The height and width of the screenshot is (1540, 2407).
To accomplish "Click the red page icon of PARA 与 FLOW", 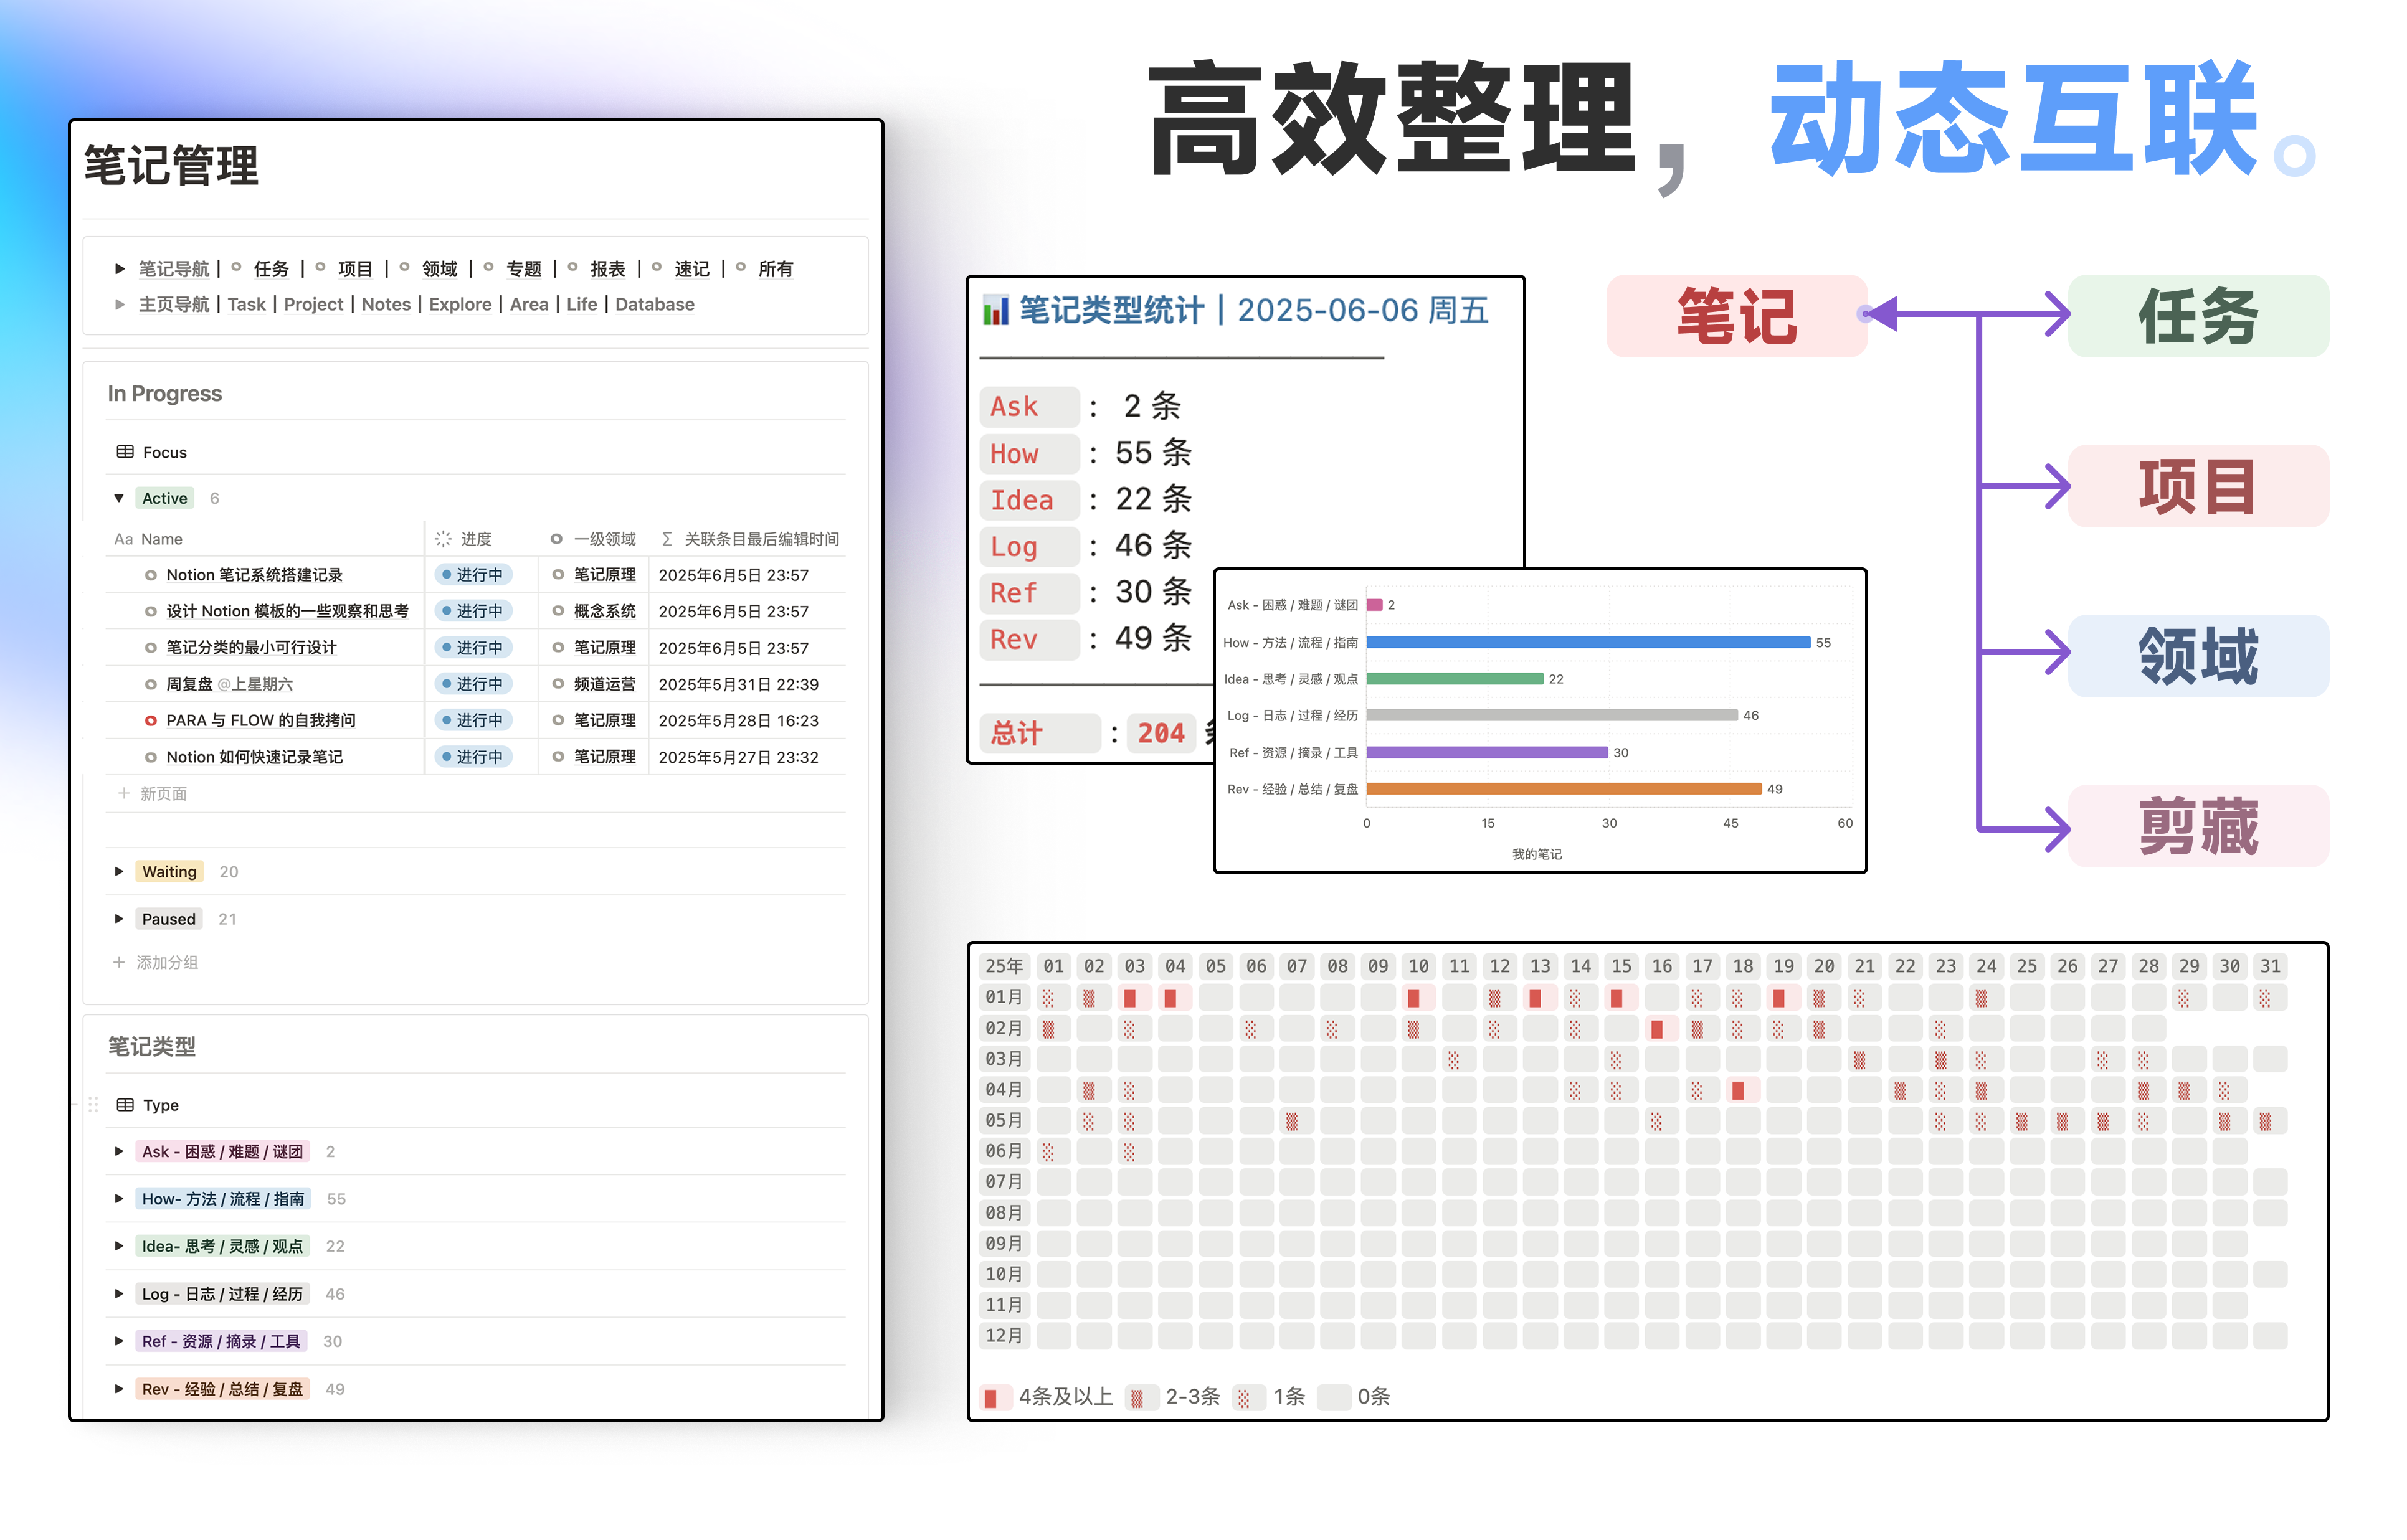I will pos(150,720).
